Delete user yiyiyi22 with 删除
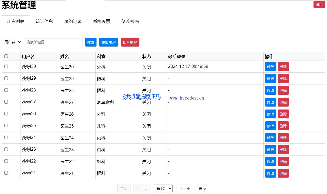This screenshot has width=327, height=194. (x=283, y=161)
